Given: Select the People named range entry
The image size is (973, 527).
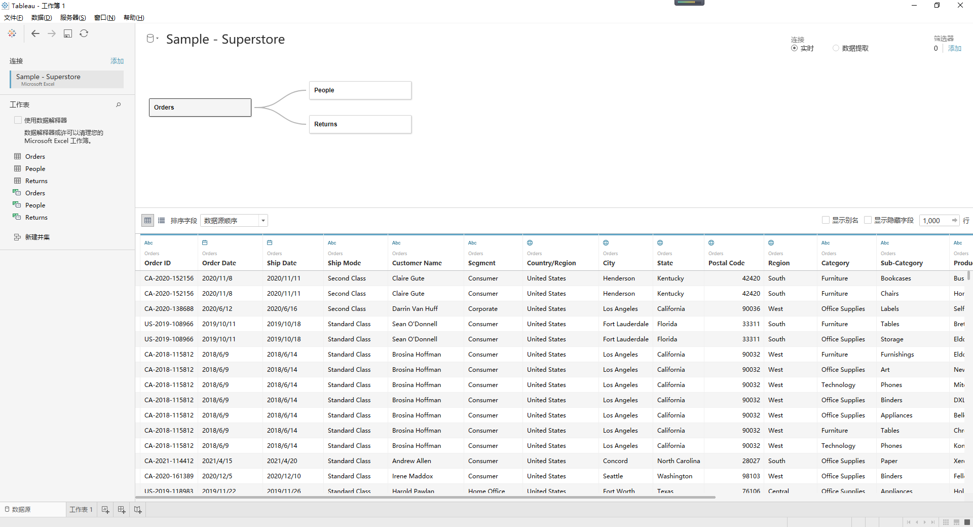Looking at the screenshot, I should 35,205.
